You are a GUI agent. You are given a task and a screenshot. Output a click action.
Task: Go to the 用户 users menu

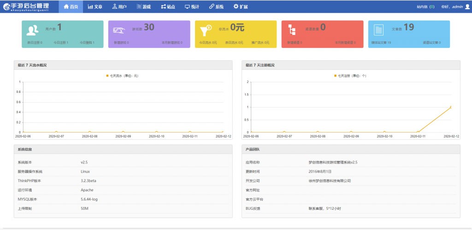coord(119,7)
